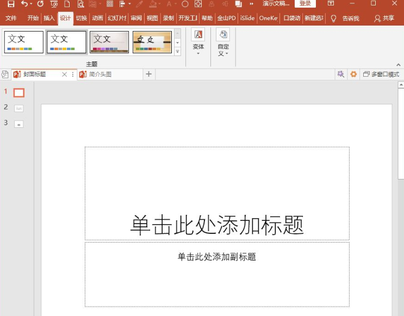This screenshot has width=404, height=316.
Task: Switch to the 插入 ribbon tab
Action: (49, 18)
